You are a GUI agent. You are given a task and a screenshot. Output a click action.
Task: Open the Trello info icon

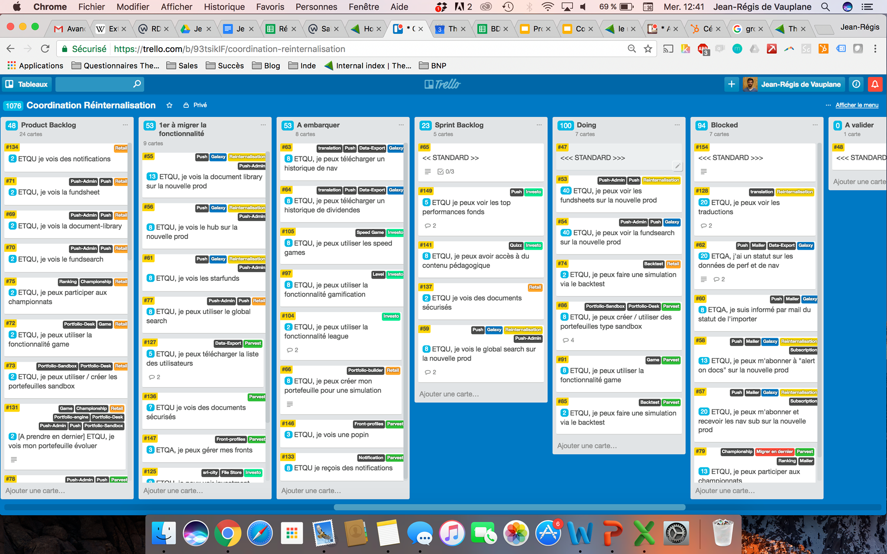(x=856, y=84)
